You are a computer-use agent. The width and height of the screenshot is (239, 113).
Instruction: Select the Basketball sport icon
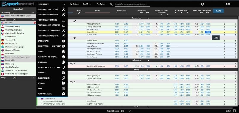click(63, 41)
